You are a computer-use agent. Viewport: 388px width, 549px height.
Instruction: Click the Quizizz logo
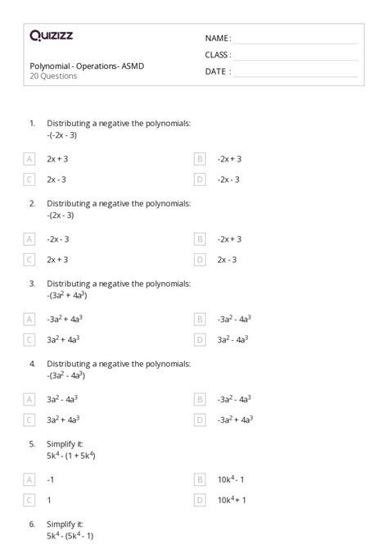[x=51, y=35]
